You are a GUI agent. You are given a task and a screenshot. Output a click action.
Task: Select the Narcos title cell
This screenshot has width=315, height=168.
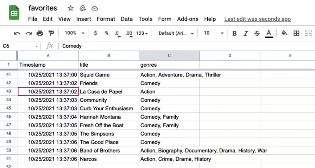coord(109,159)
